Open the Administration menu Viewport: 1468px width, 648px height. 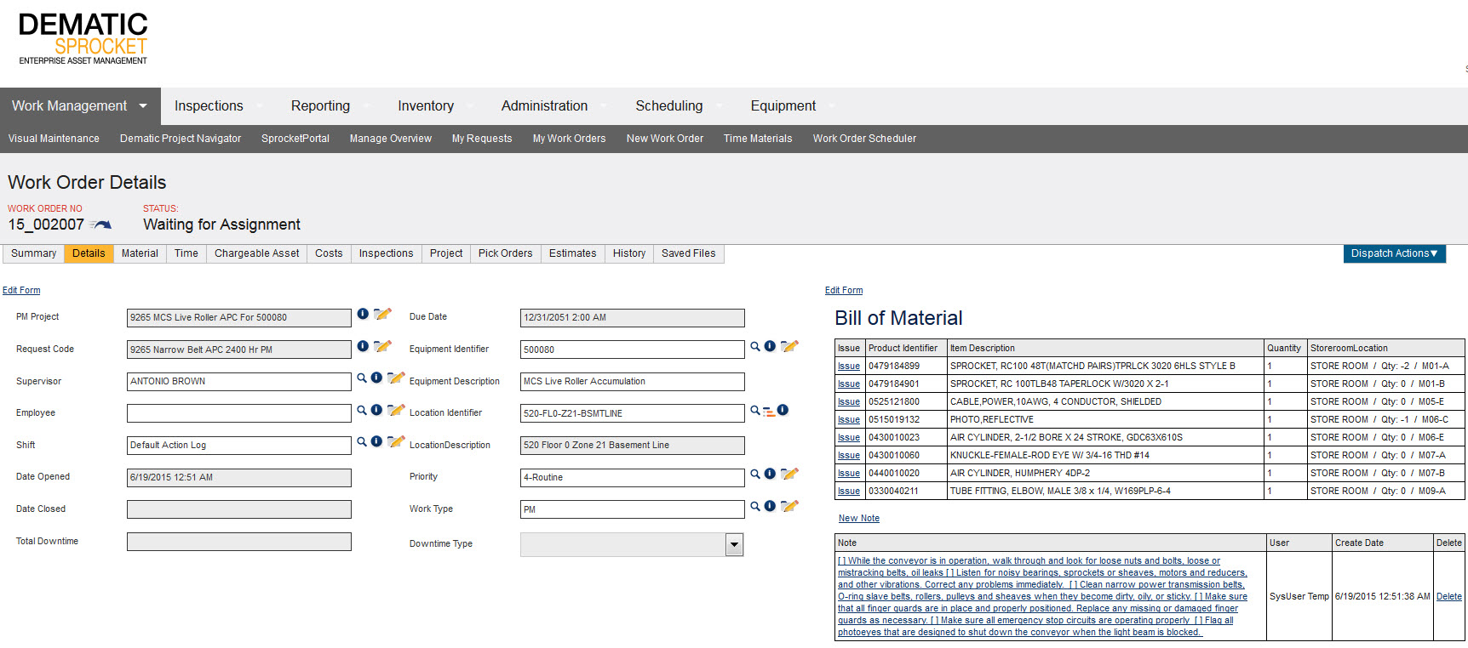(x=544, y=106)
